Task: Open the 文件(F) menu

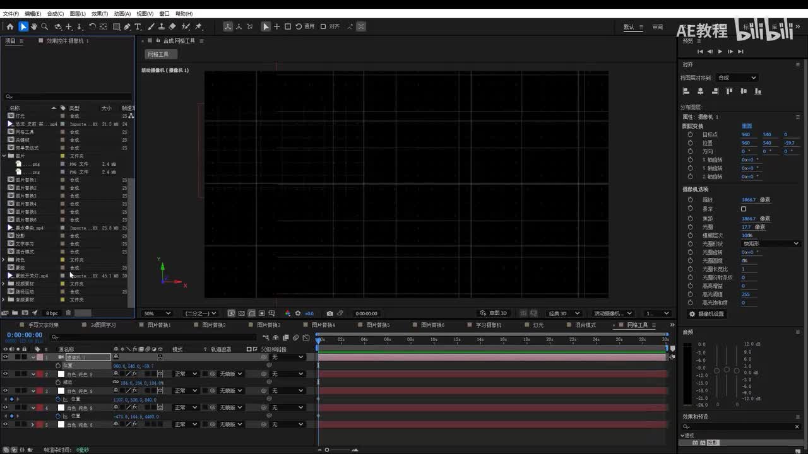Action: pos(11,13)
